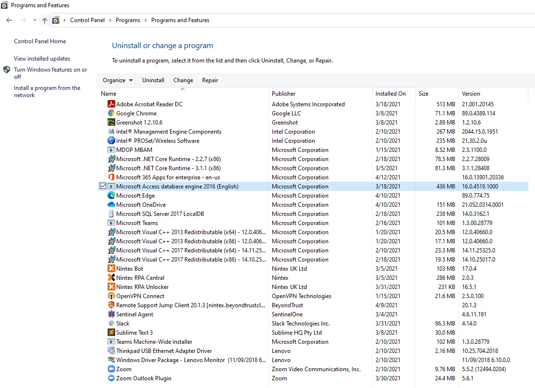Image resolution: width=535 pixels, height=388 pixels.
Task: Open Turn Windows features on or off
Action: (x=50, y=73)
